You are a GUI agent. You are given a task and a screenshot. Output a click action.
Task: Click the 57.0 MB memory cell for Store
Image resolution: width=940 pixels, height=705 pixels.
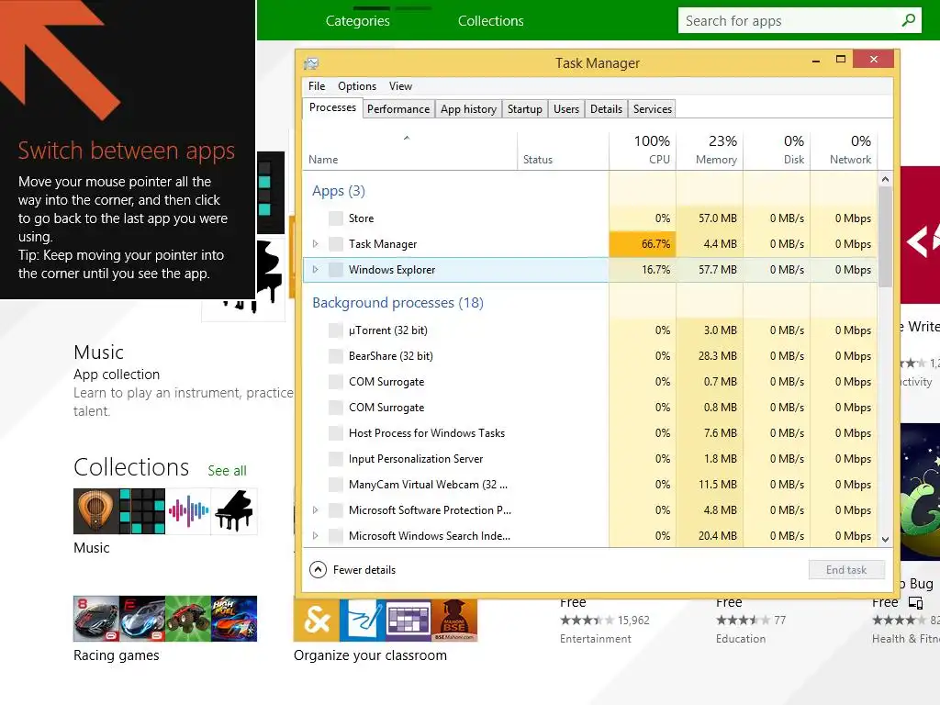710,218
